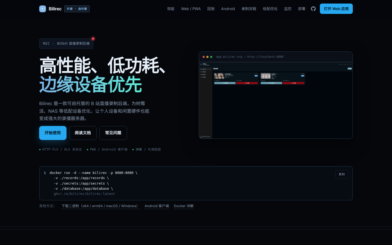392x245 pixels.
Task: Open the Web / PWA nav item
Action: (191, 9)
